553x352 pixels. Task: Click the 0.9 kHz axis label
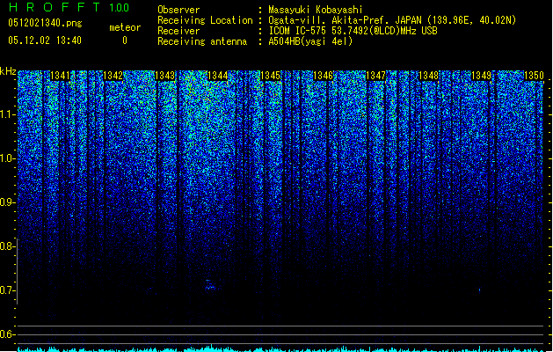coord(8,202)
